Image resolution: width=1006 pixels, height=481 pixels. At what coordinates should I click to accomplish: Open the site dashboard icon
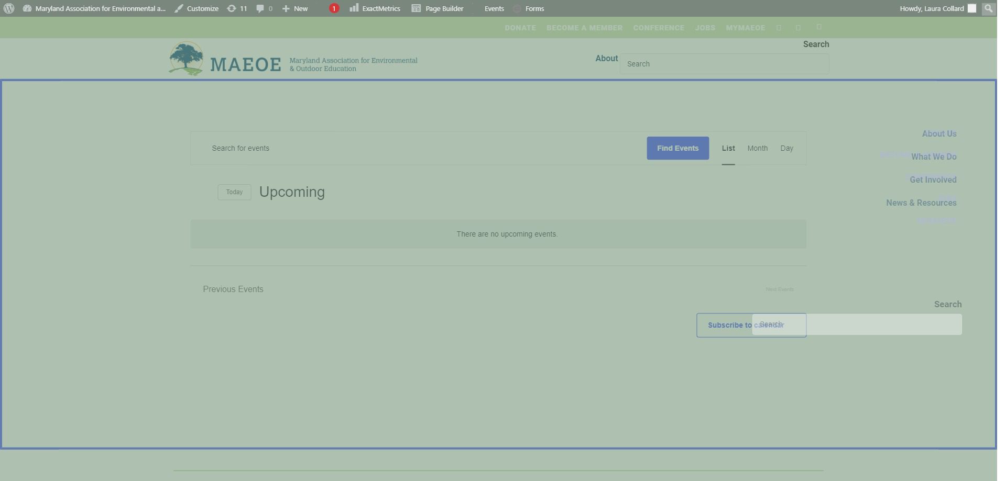coord(27,8)
